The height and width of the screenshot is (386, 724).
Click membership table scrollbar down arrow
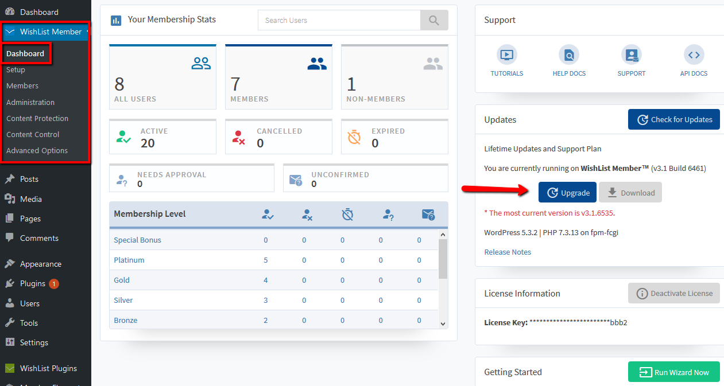[443, 323]
